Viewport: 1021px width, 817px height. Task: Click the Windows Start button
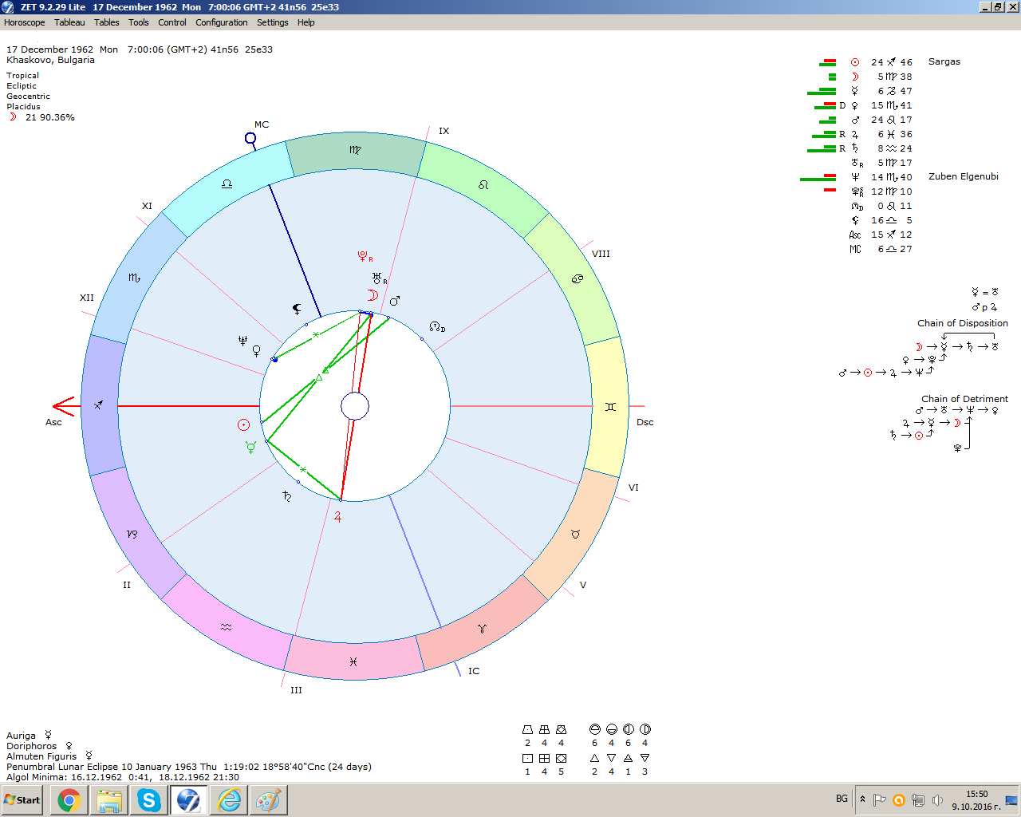22,799
